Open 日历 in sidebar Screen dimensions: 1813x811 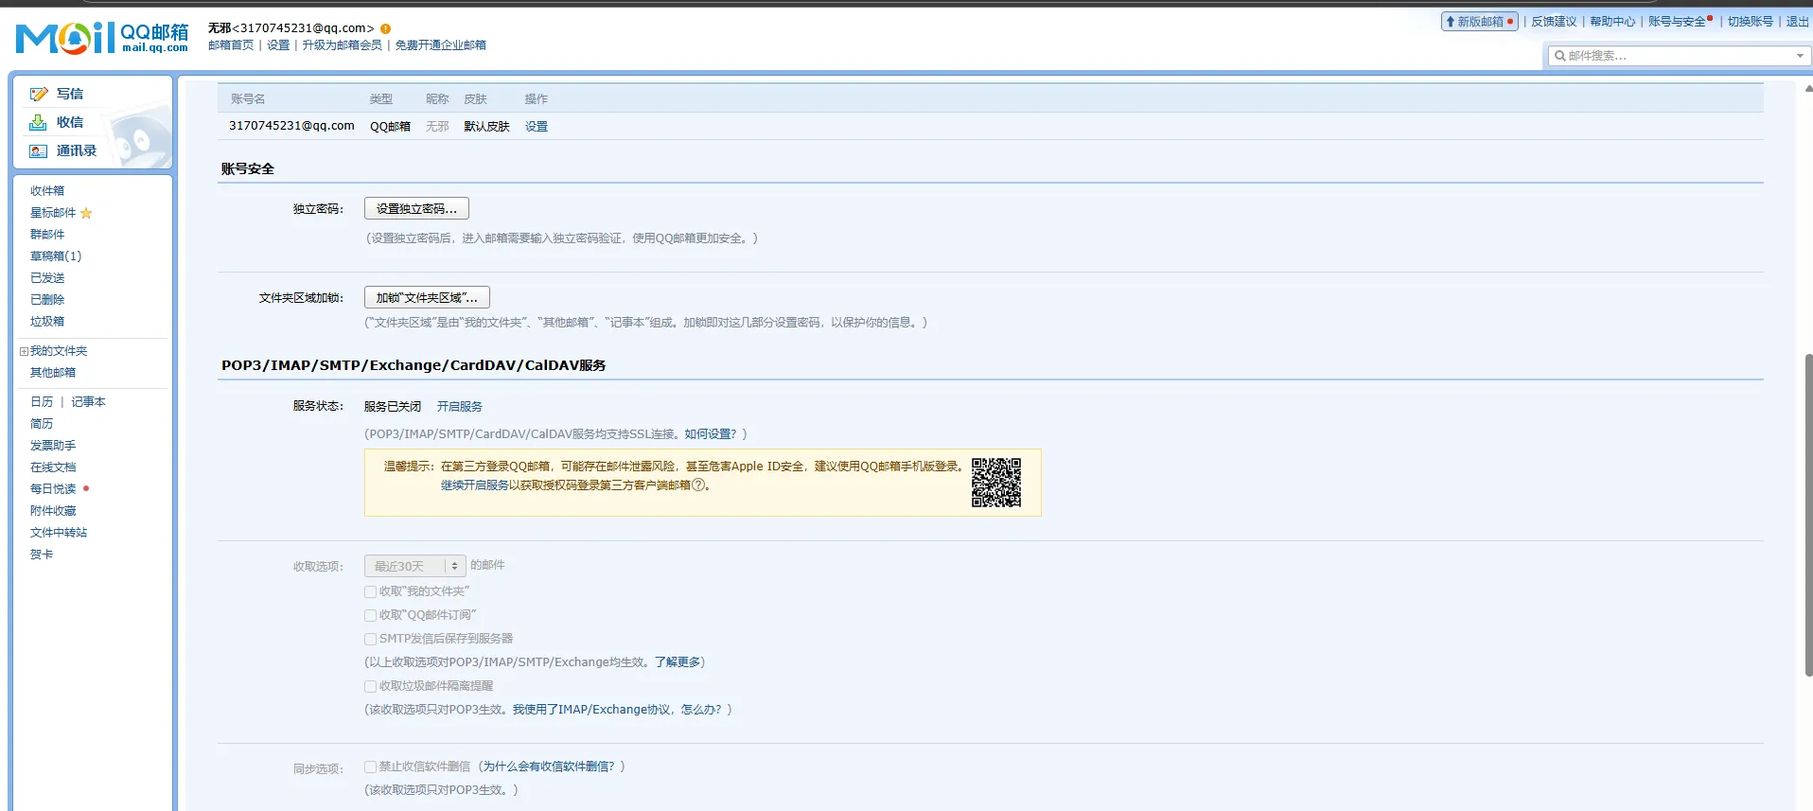(x=42, y=402)
